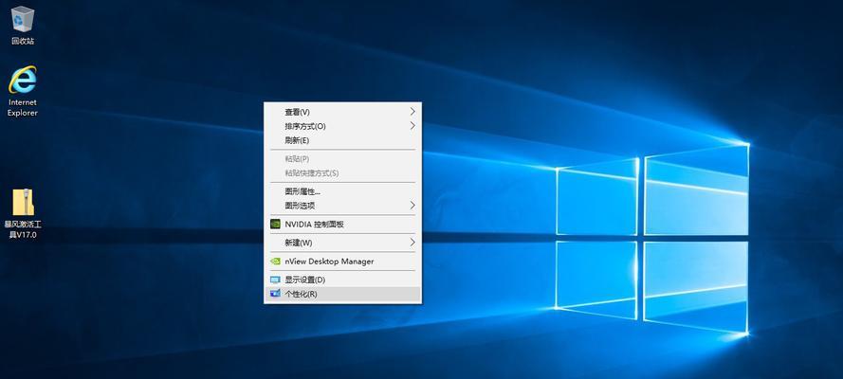The height and width of the screenshot is (379, 843).
Task: Choose 刷新(E) from the context menu
Action: pos(342,140)
